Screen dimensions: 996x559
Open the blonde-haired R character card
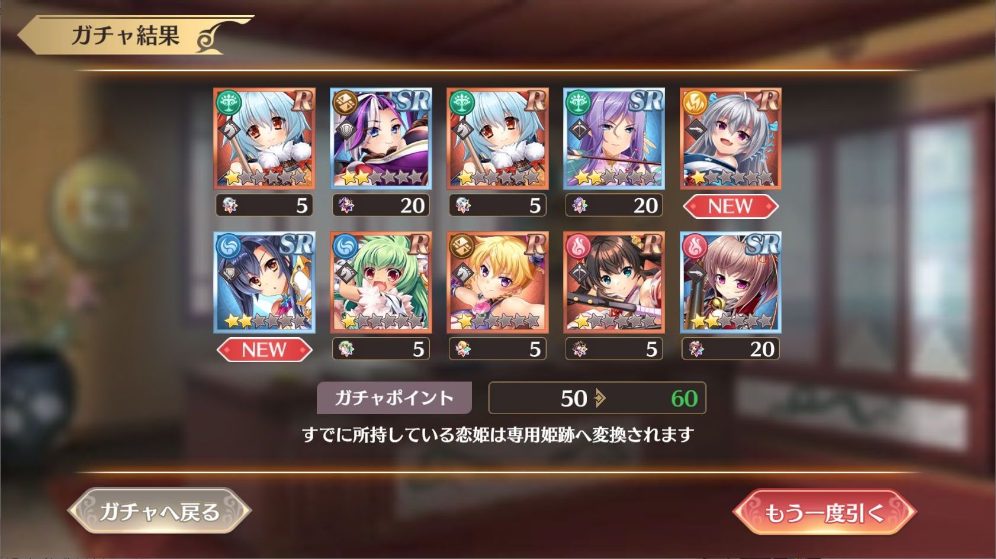(x=497, y=282)
